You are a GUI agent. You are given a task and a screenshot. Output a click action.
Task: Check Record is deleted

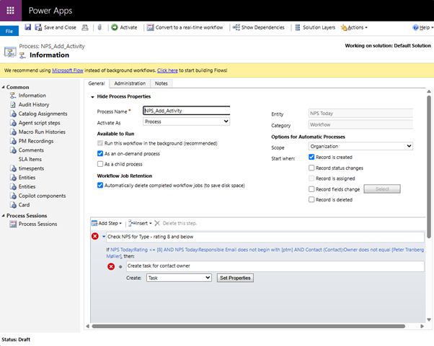click(x=311, y=199)
